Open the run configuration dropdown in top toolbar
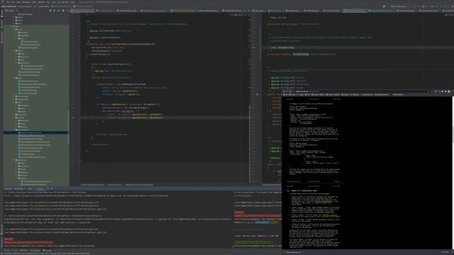The width and height of the screenshot is (454, 255). 399,6
